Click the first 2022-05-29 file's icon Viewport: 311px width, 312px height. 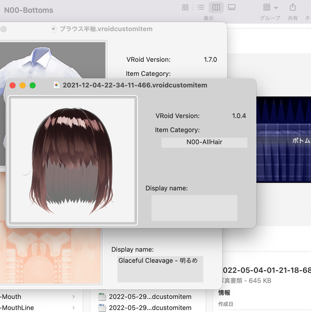(x=102, y=297)
